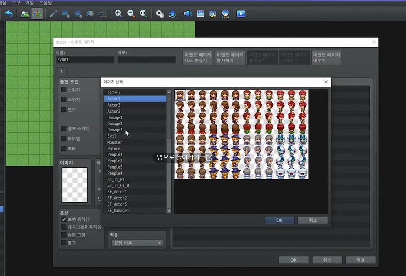Viewport: 406px width, 276px height.
Task: Click scroll-up arrow of image list
Action: coord(169,92)
